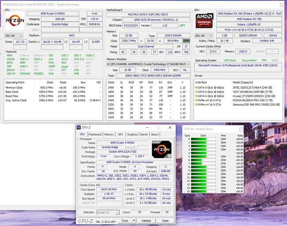
Task: Switch to the SPD tab in CPU-Z
Action: [x=121, y=134]
